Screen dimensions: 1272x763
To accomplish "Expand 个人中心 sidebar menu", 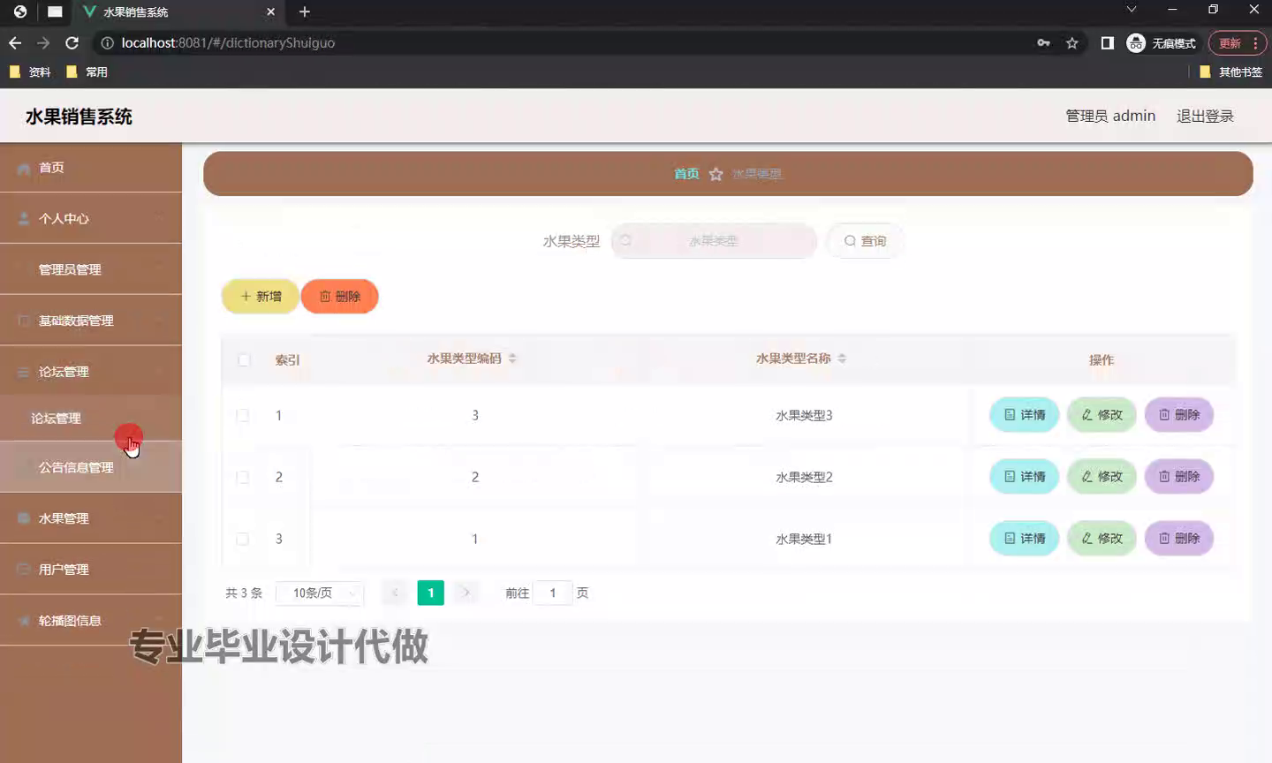I will (91, 218).
